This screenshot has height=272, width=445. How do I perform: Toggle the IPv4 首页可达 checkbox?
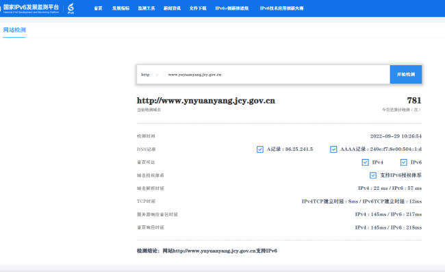(x=366, y=162)
